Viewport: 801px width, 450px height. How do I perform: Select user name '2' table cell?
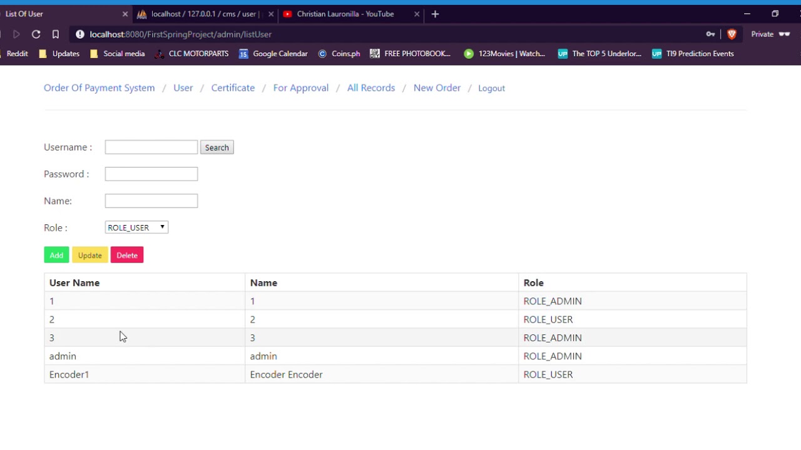tap(145, 319)
